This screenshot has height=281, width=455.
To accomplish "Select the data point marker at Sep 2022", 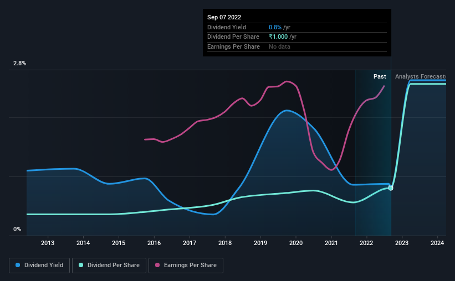I will click(x=391, y=188).
